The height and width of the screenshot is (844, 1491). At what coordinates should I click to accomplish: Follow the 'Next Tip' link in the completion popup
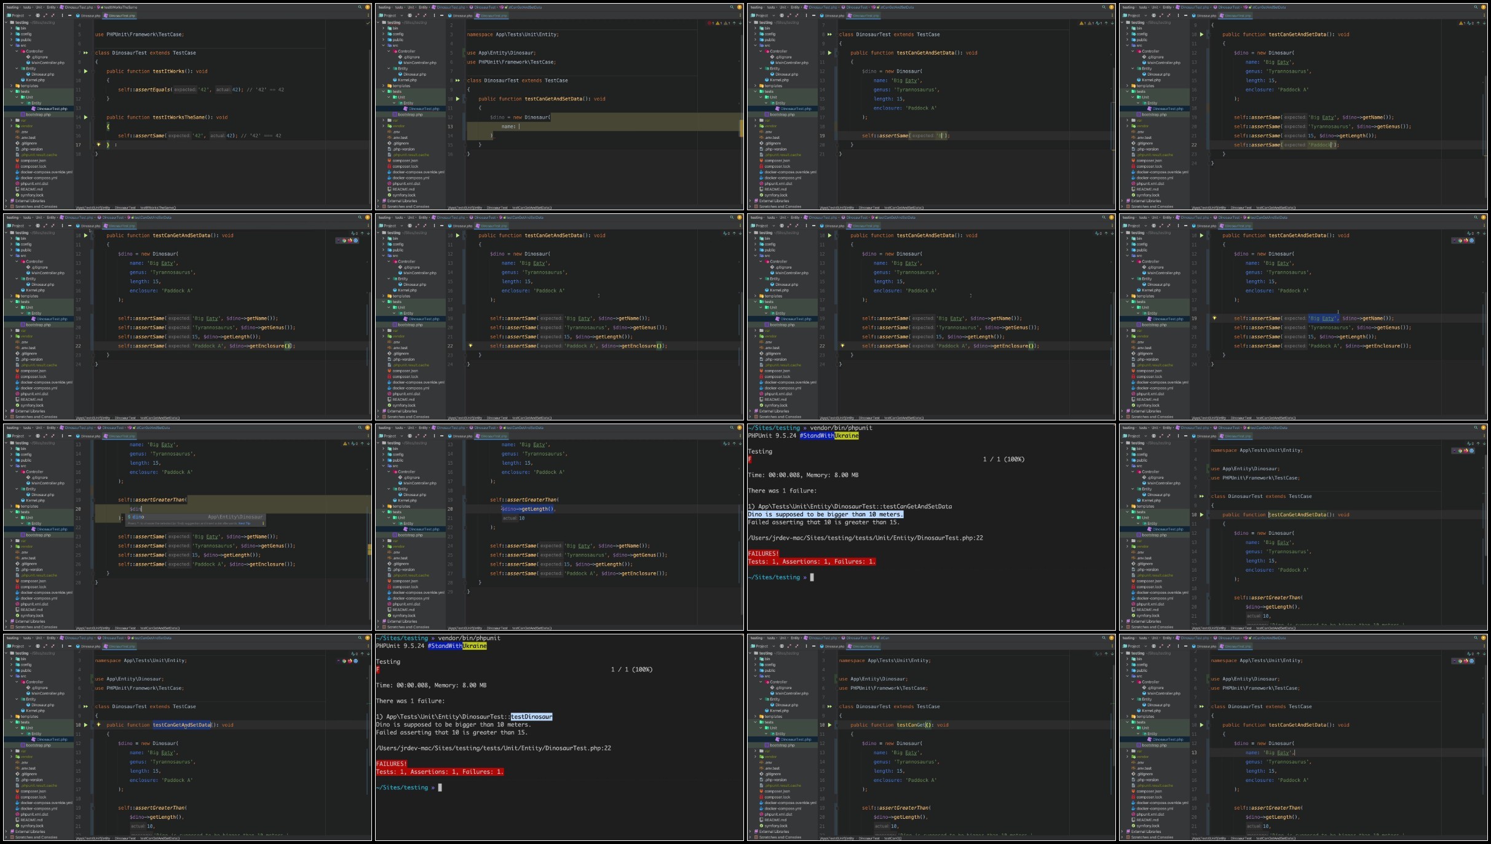[244, 523]
